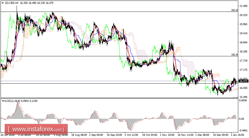Click the 15.495 price axis value
The height and width of the screenshot is (138, 249).
pos(243,97)
